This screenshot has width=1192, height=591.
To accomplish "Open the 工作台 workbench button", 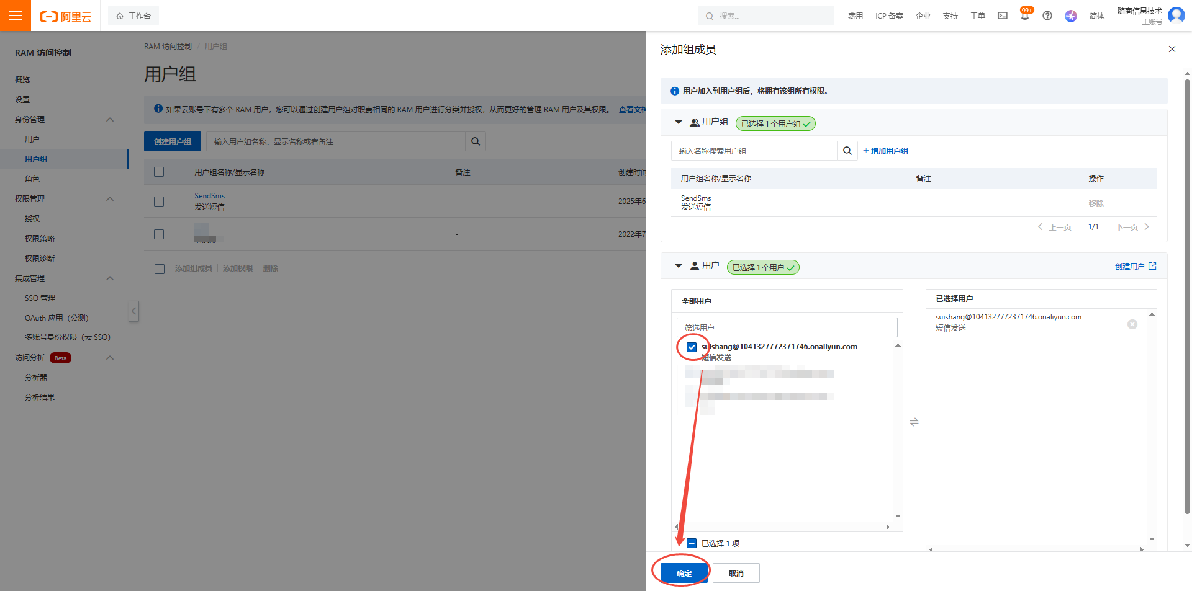I will tap(133, 16).
